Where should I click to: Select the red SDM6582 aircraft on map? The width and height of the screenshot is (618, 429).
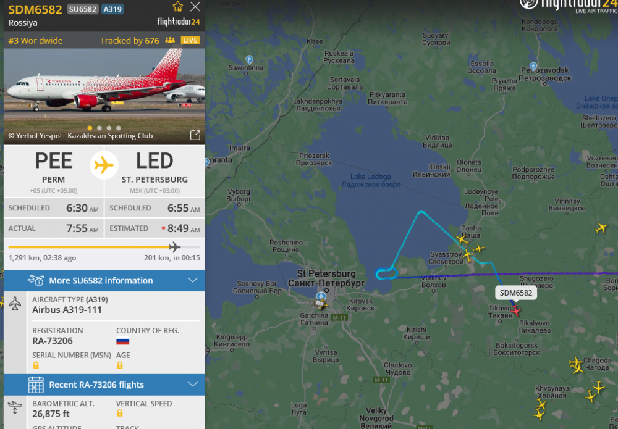point(516,310)
